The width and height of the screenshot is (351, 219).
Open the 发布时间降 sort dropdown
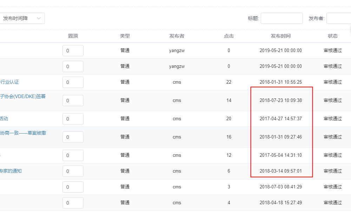[x=22, y=18]
